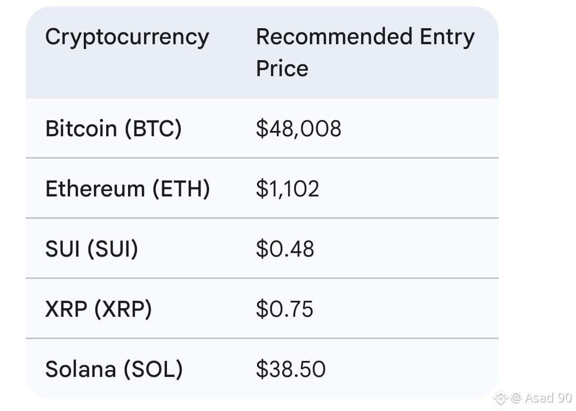The width and height of the screenshot is (576, 411).
Task: Click the SOL ticker in parentheses
Action: point(153,369)
